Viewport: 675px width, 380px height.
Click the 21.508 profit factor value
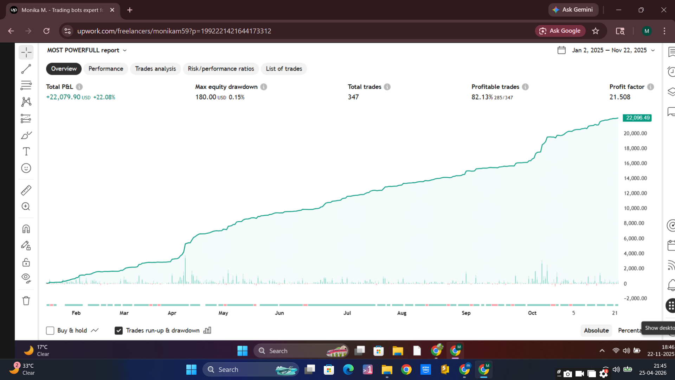point(620,97)
